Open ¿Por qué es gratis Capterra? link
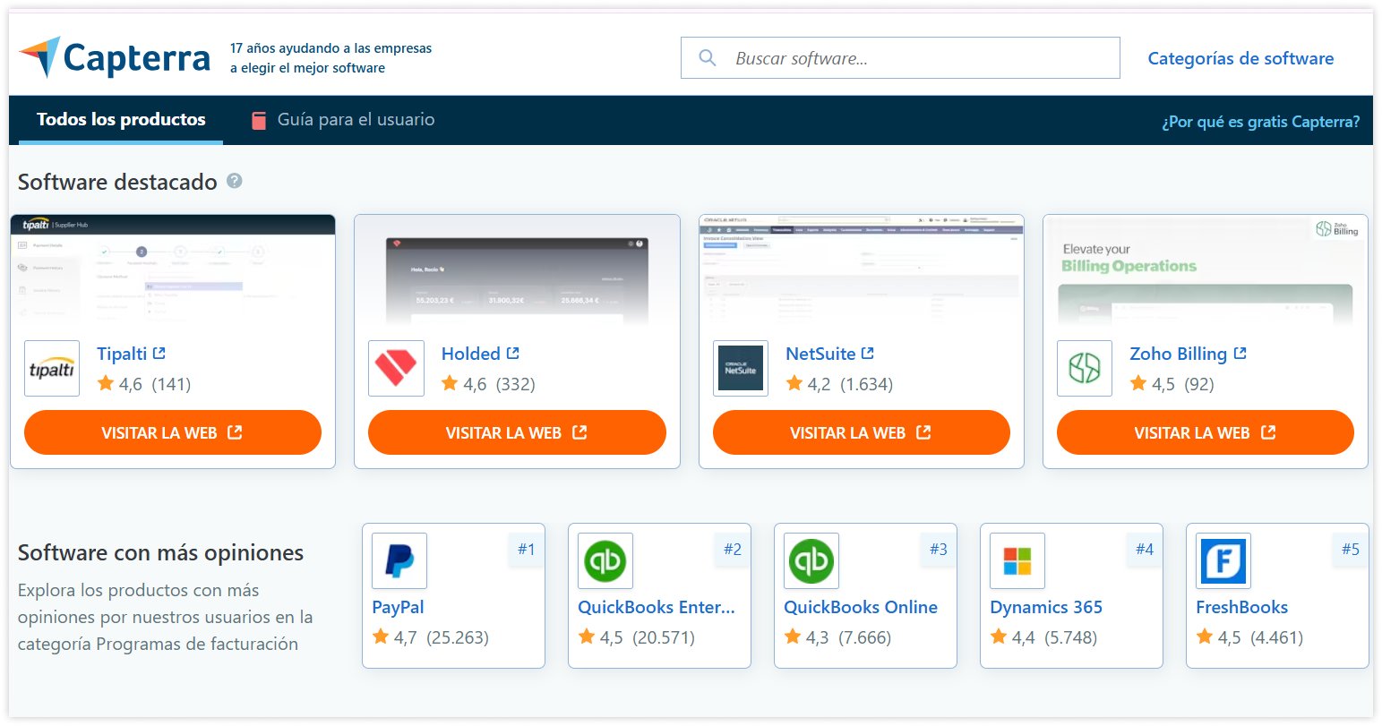Image resolution: width=1382 pixels, height=726 pixels. [x=1260, y=122]
